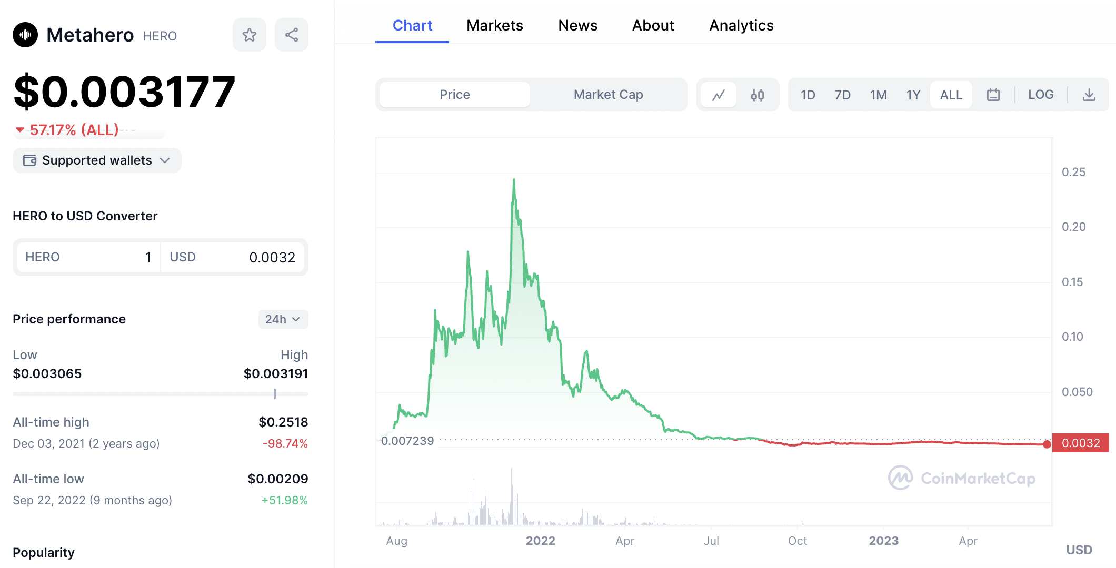Image resolution: width=1116 pixels, height=568 pixels.
Task: Select the Price chart toggle
Action: (455, 95)
